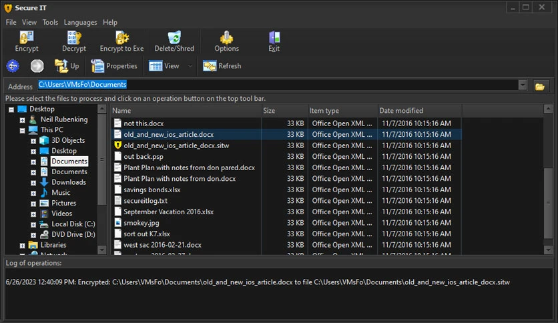Select file sort out K7.xlsx

147,234
